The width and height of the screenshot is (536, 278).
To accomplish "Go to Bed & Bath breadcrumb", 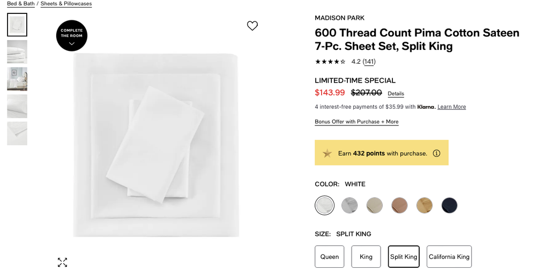I will 21,4.
